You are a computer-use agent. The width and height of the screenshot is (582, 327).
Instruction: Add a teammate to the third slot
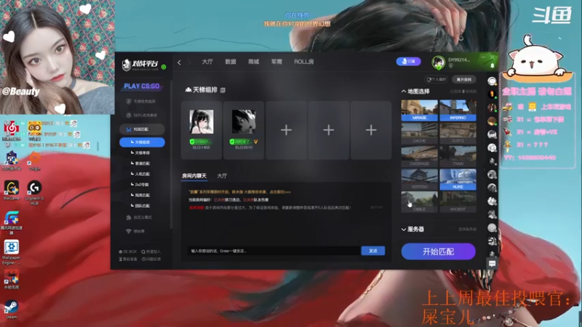[286, 130]
